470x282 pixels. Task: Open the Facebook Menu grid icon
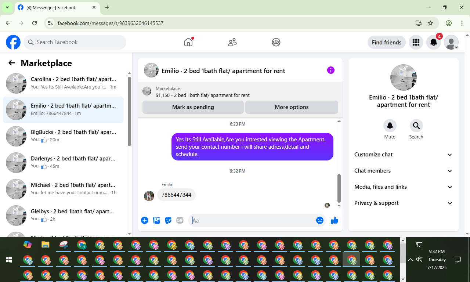pyautogui.click(x=416, y=43)
